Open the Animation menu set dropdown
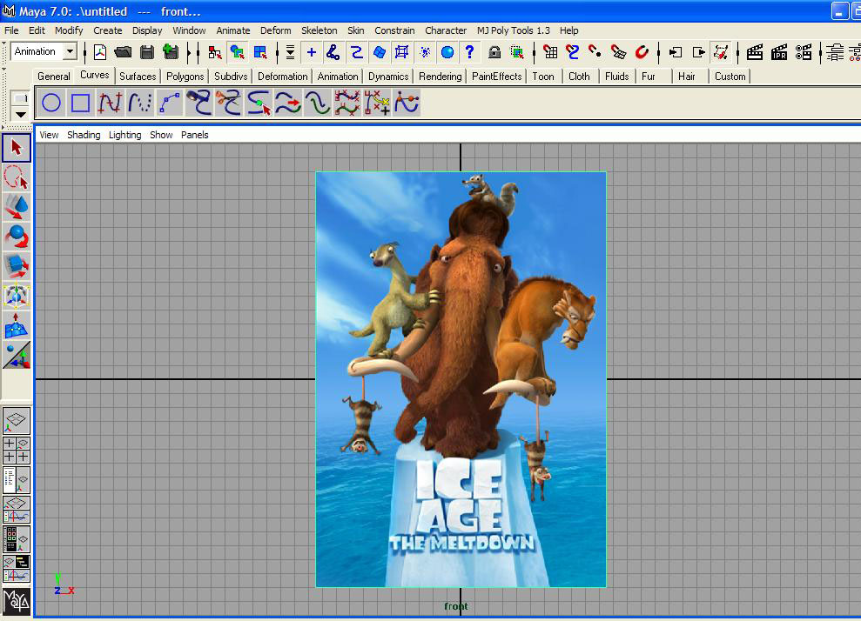The width and height of the screenshot is (861, 621). pyautogui.click(x=70, y=51)
